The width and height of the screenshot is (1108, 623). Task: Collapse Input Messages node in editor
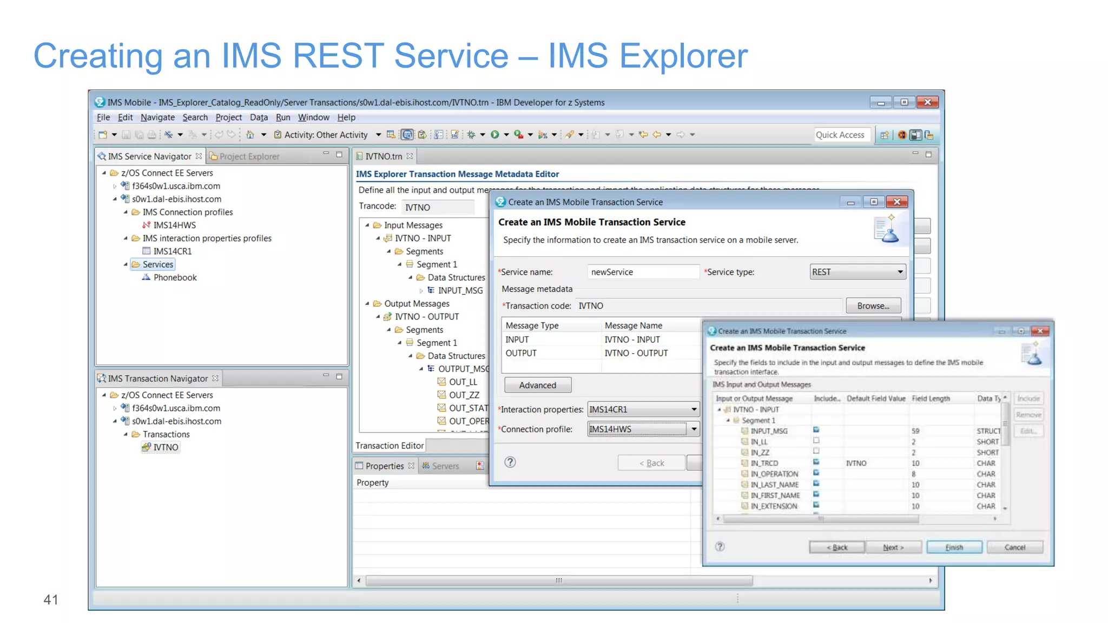pos(367,225)
